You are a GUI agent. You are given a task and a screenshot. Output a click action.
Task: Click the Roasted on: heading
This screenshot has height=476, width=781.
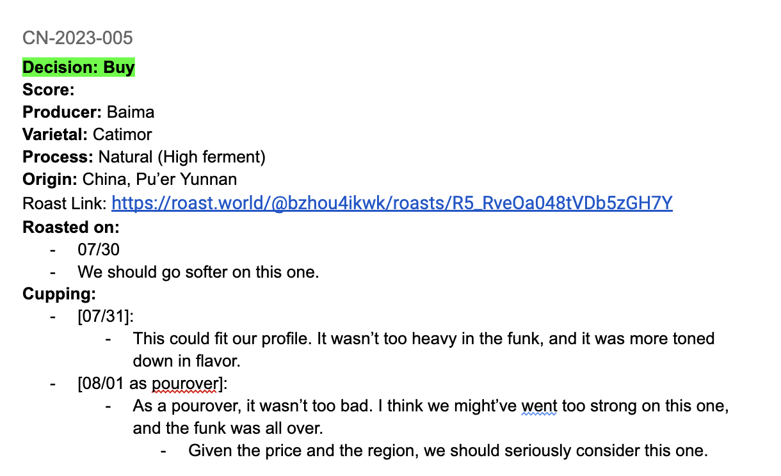pyautogui.click(x=71, y=226)
